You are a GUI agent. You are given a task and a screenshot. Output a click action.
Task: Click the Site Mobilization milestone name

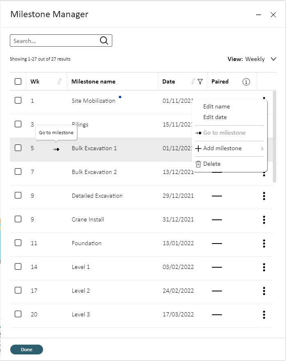(93, 101)
